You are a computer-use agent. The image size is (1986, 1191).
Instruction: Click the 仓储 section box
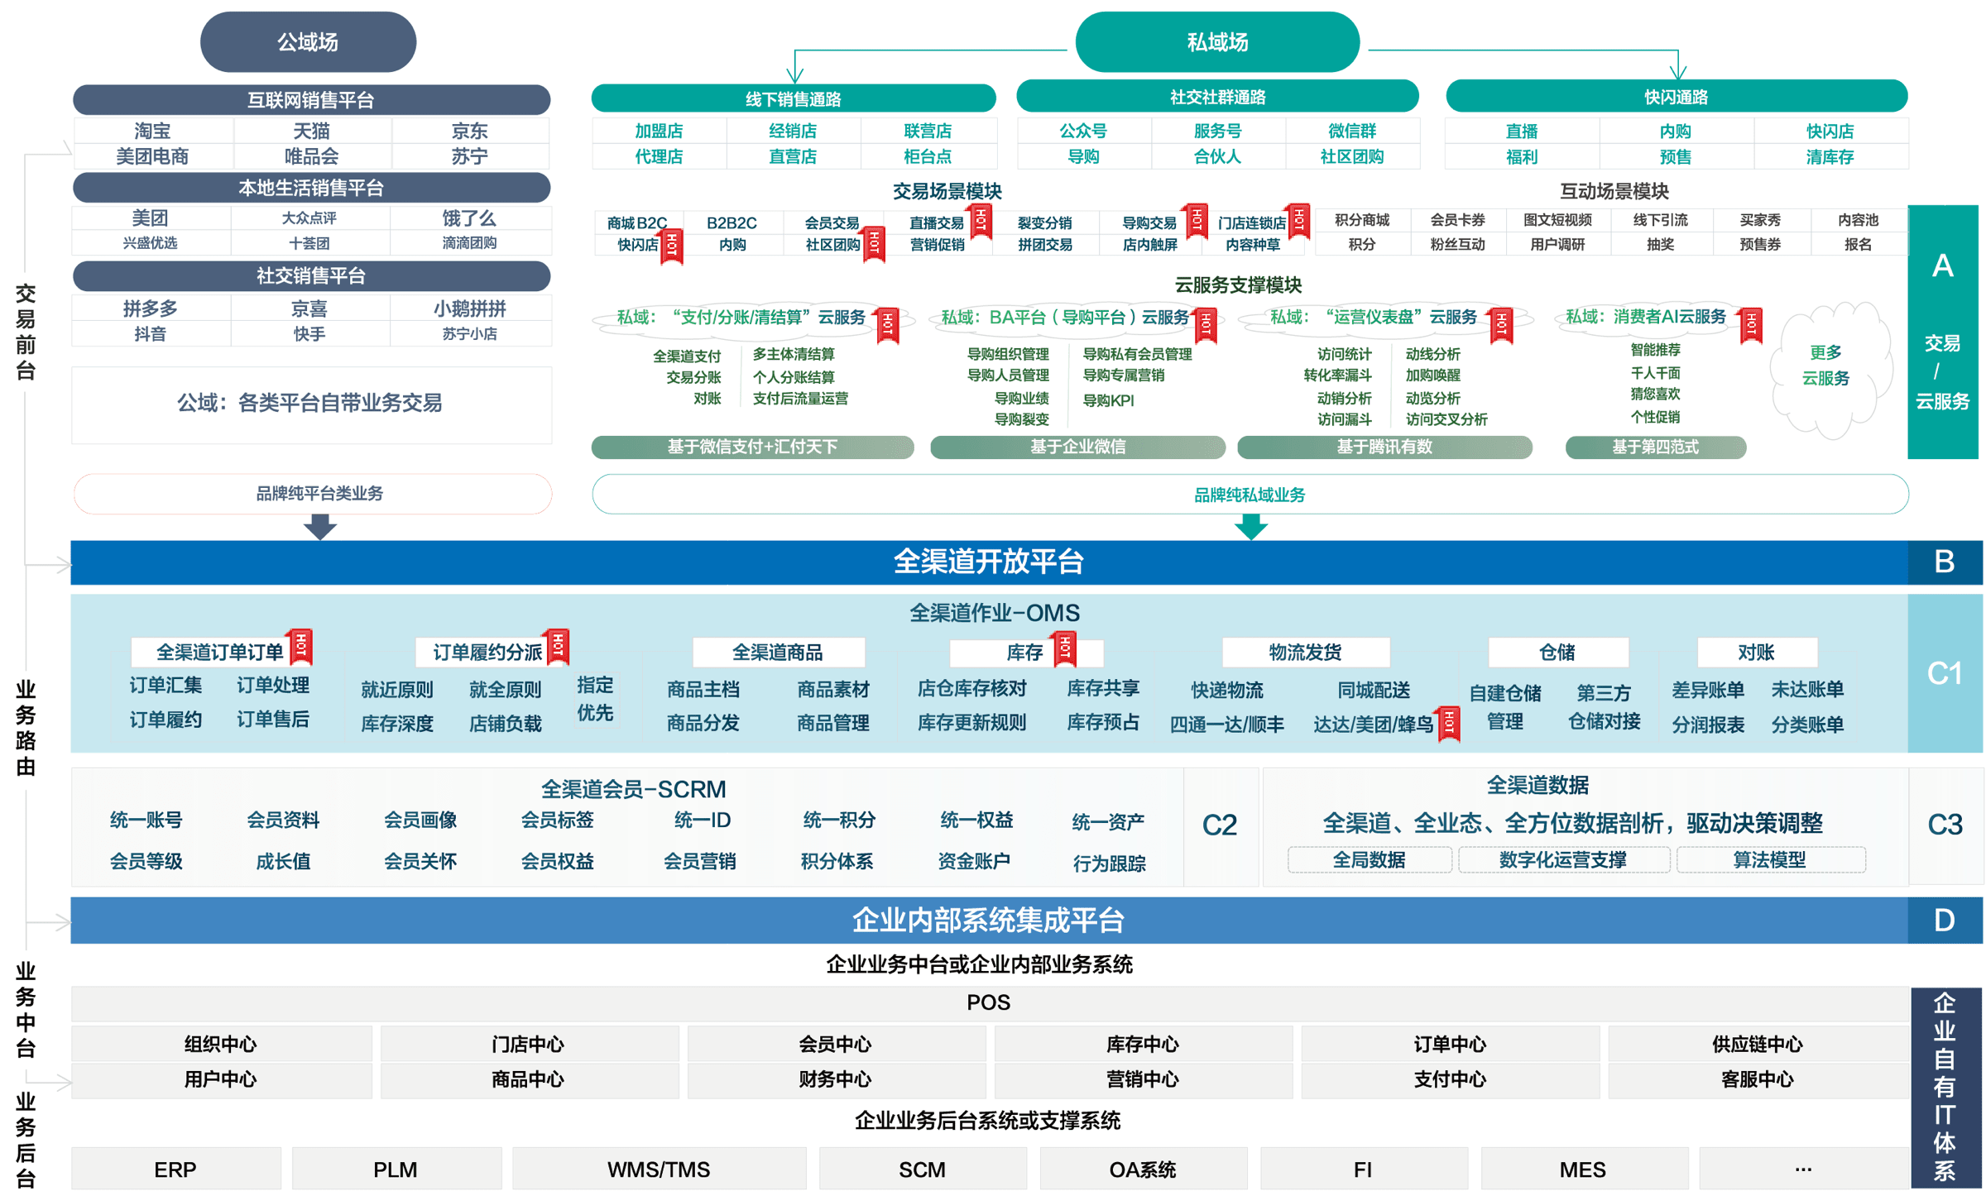pos(1557,652)
